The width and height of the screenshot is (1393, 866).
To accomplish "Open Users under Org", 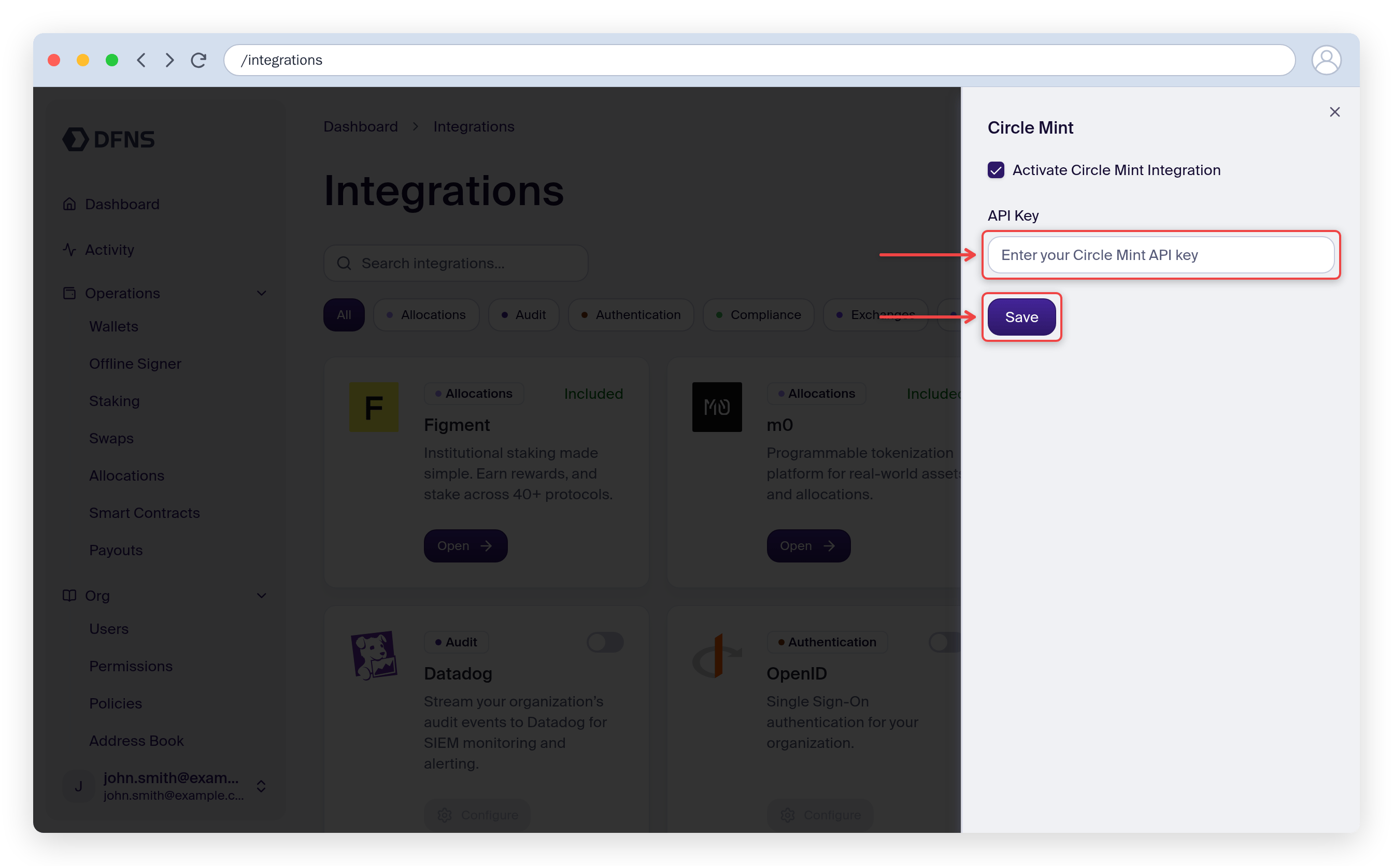I will [x=109, y=629].
